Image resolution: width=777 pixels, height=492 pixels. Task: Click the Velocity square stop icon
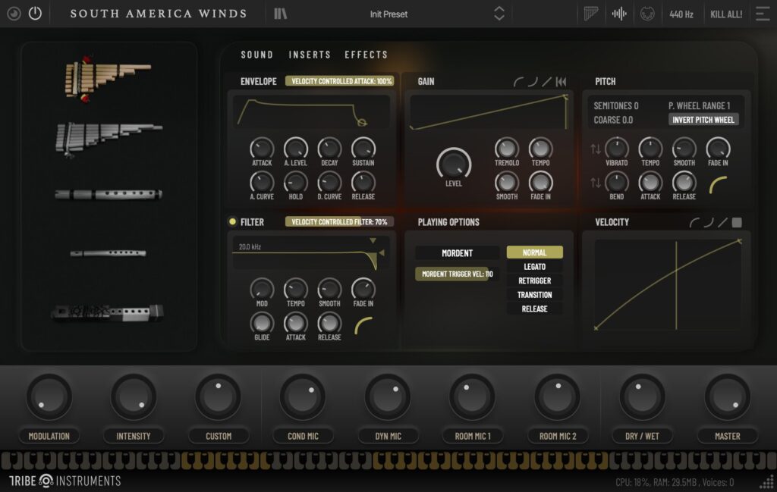(737, 223)
